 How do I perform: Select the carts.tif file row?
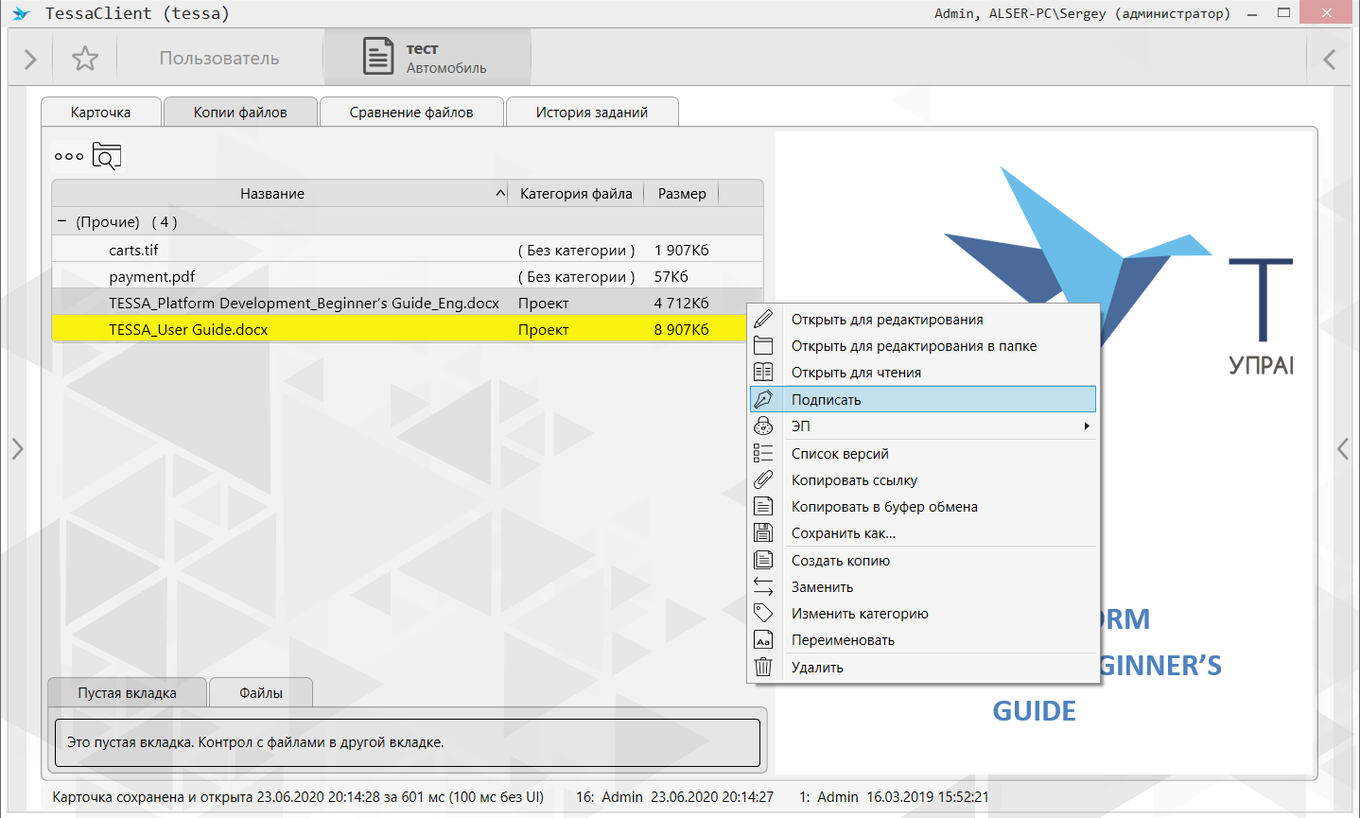click(407, 250)
